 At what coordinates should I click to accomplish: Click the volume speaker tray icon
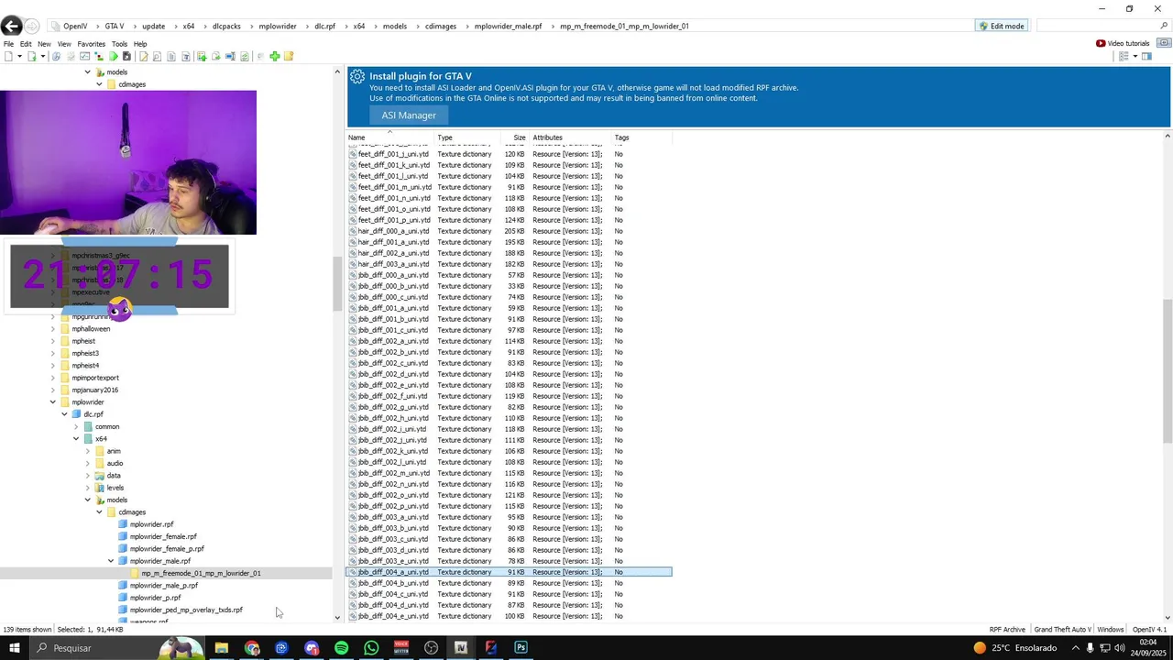tap(1120, 648)
